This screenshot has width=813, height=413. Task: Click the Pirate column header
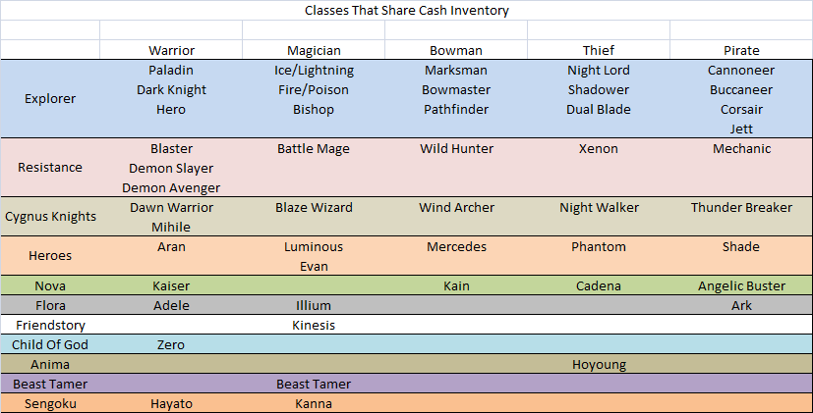741,50
